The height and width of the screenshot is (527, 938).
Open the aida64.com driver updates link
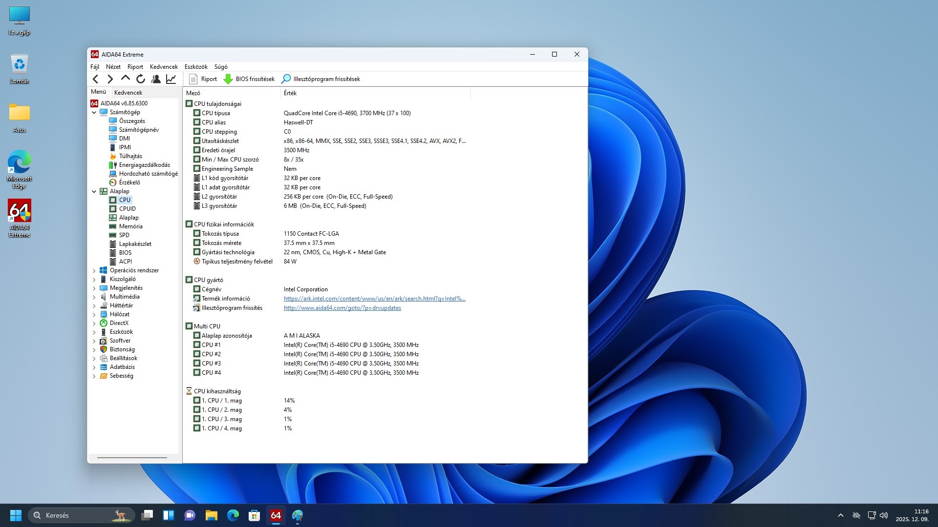click(x=342, y=308)
